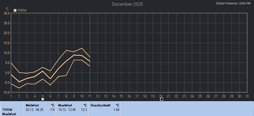254x116 pixels.
Task: Click the MinWert column header
Action: [x=32, y=105]
